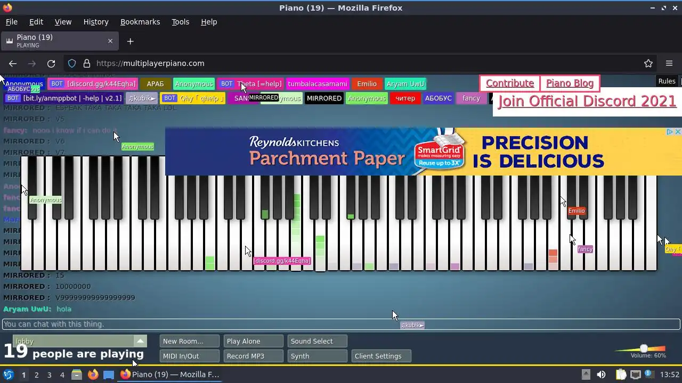Viewport: 682px width, 383px height.
Task: Click the MIDI In/Out button
Action: click(x=189, y=356)
